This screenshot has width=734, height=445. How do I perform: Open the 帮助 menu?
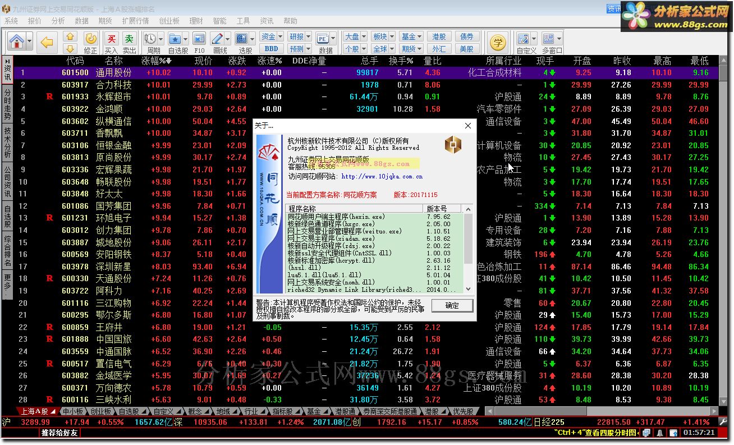coord(290,21)
